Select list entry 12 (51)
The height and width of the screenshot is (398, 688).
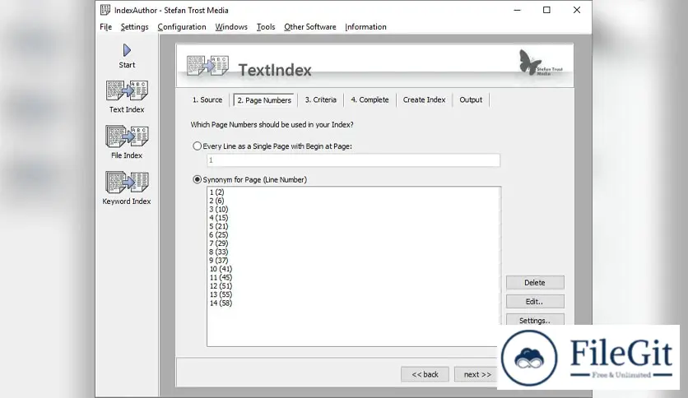221,286
